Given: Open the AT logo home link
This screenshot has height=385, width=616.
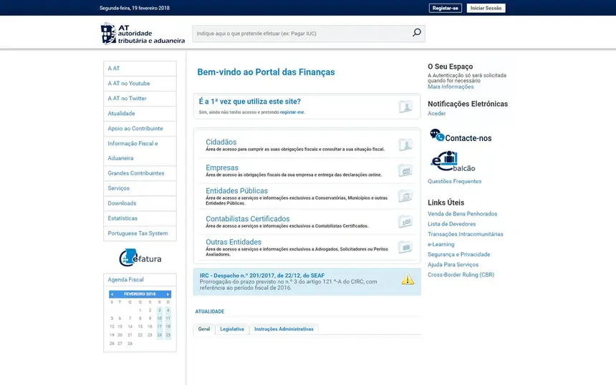Looking at the screenshot, I should (143, 34).
